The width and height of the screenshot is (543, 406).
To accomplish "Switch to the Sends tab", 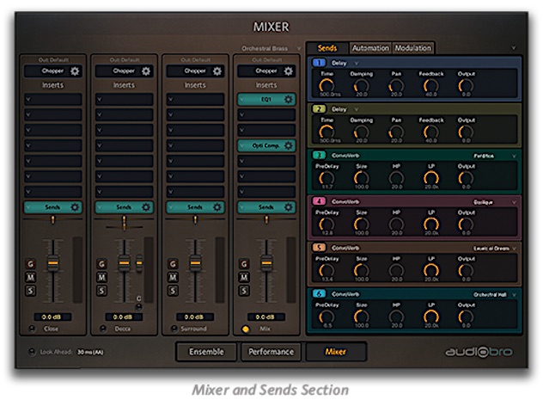I will point(327,48).
